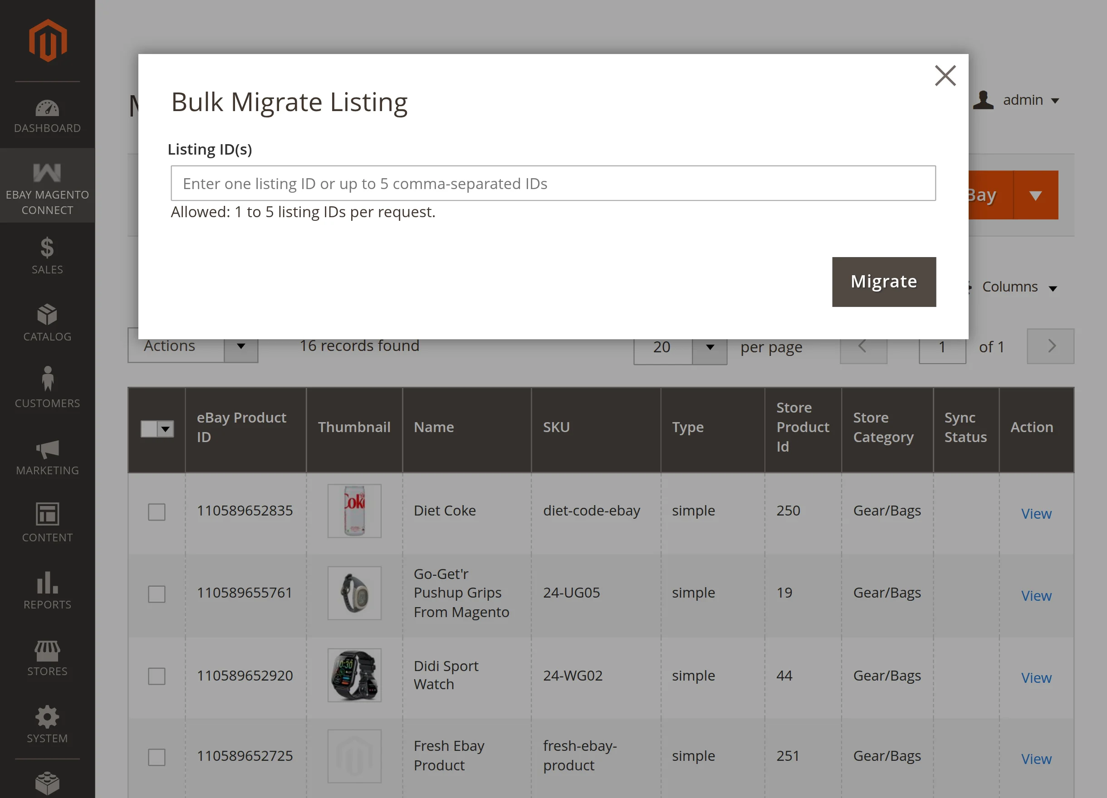
Task: Click the 16 records found text
Action: click(359, 345)
